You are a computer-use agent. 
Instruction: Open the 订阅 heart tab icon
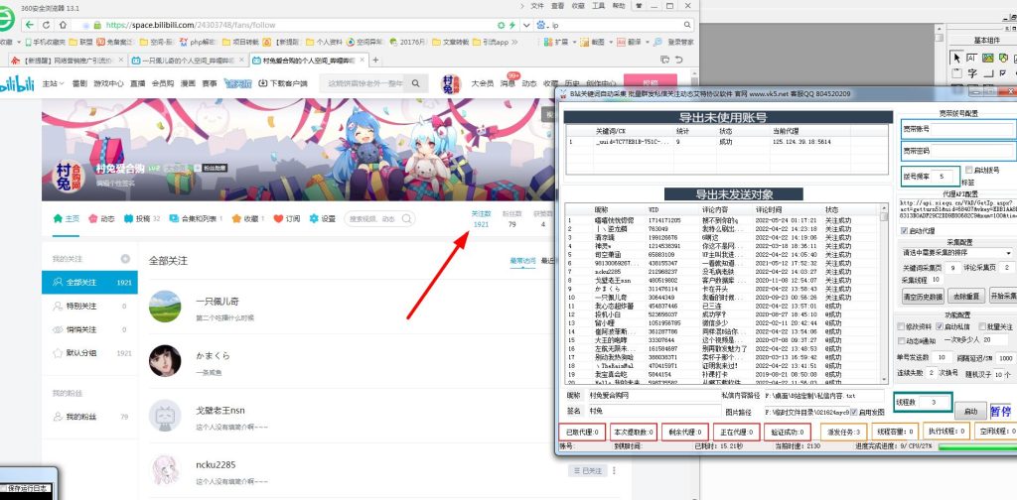(278, 218)
